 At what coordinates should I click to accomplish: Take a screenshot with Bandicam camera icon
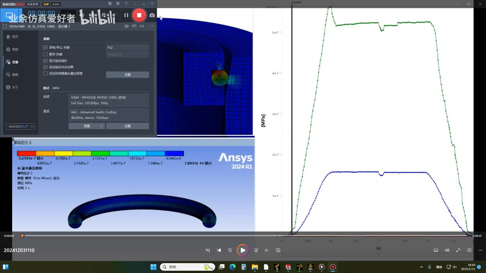tap(152, 15)
